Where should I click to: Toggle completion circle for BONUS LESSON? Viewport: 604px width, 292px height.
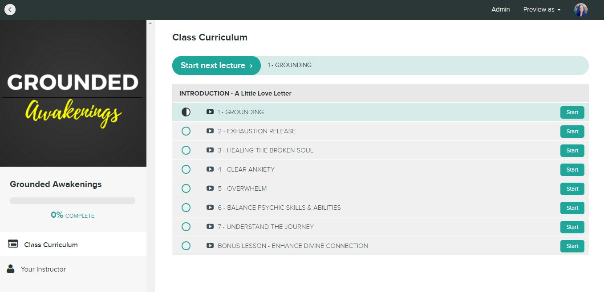point(186,246)
